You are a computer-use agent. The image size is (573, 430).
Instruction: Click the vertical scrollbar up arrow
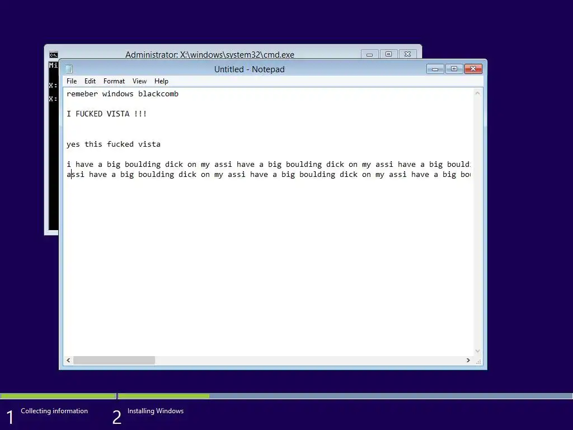tap(477, 94)
